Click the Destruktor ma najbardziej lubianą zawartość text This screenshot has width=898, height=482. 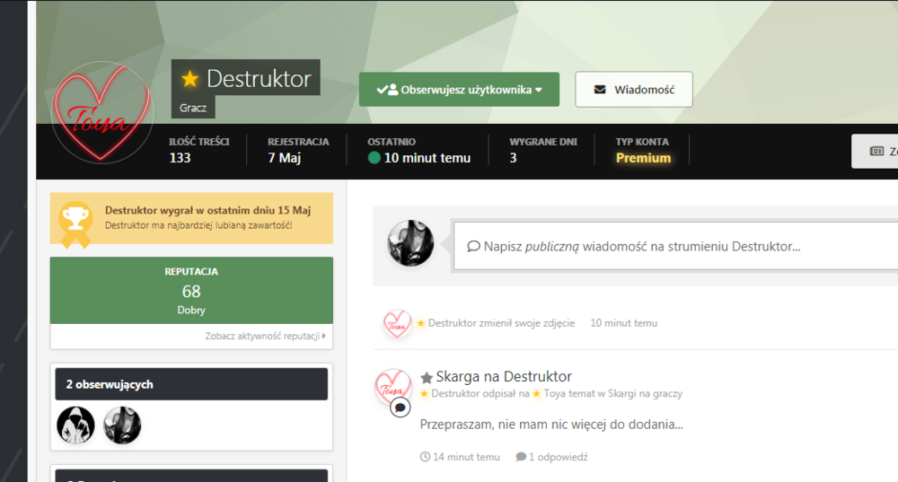[x=198, y=225]
